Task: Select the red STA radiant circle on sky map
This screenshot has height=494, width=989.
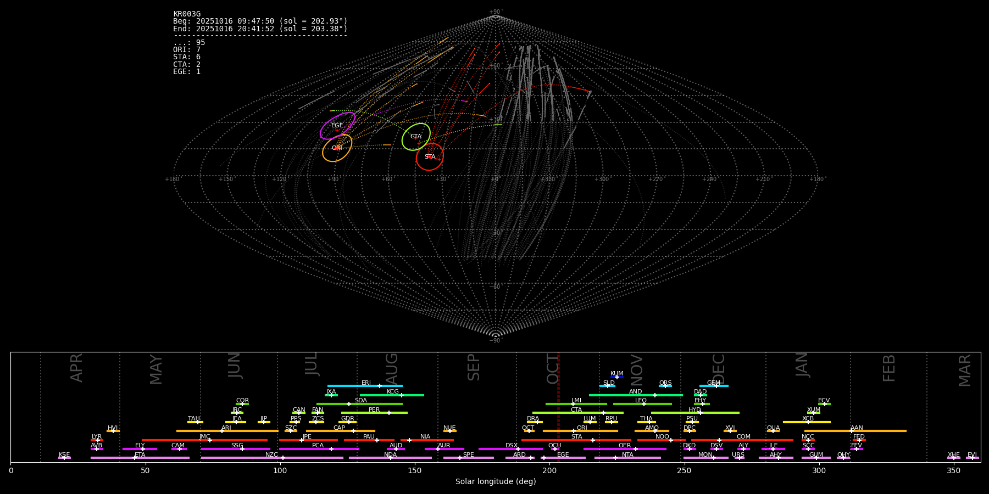Action: (430, 157)
